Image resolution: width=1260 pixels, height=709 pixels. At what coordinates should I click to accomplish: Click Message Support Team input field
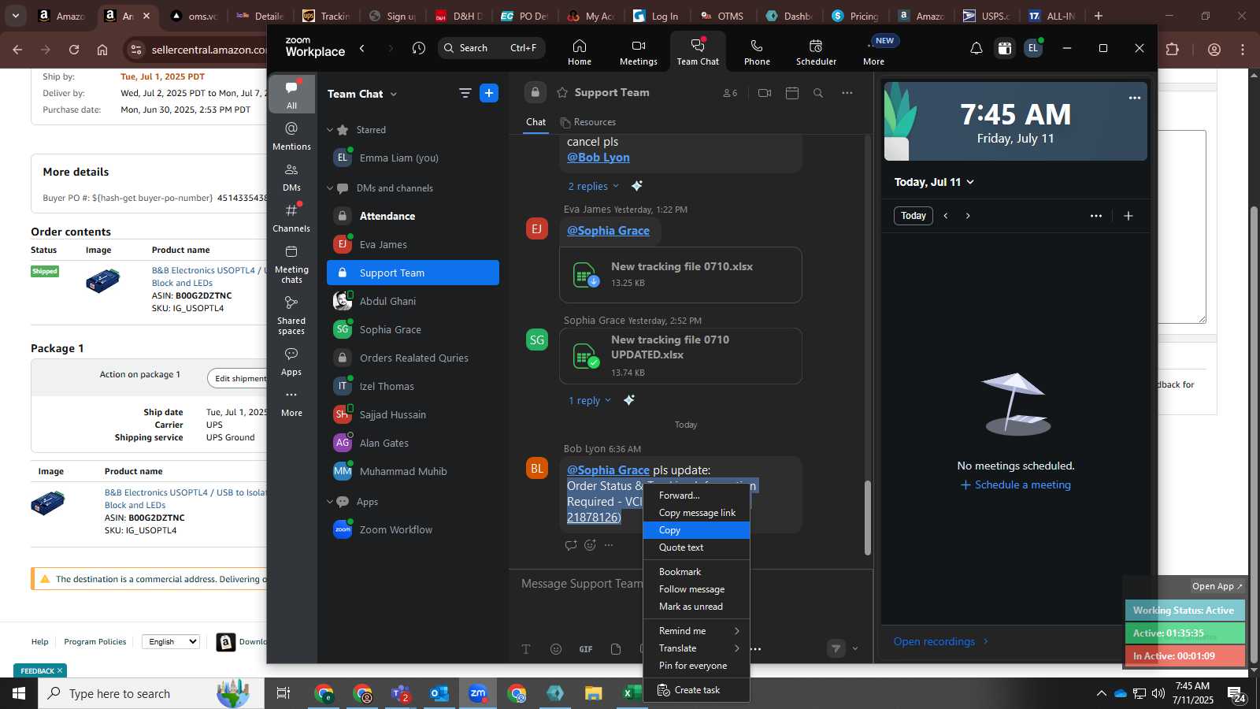[583, 584]
